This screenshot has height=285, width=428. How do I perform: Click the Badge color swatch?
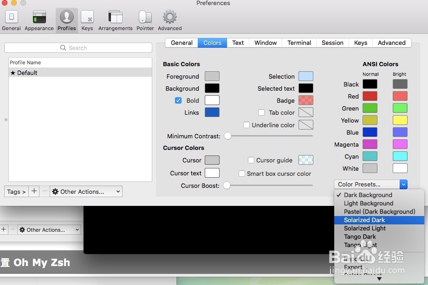(x=306, y=100)
